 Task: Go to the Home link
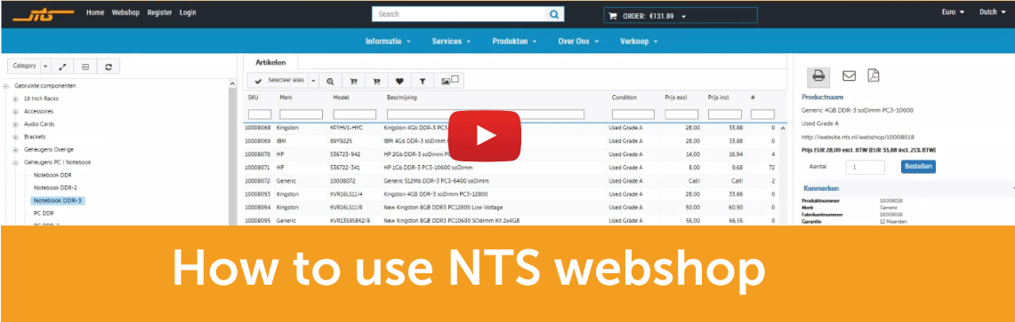click(95, 13)
